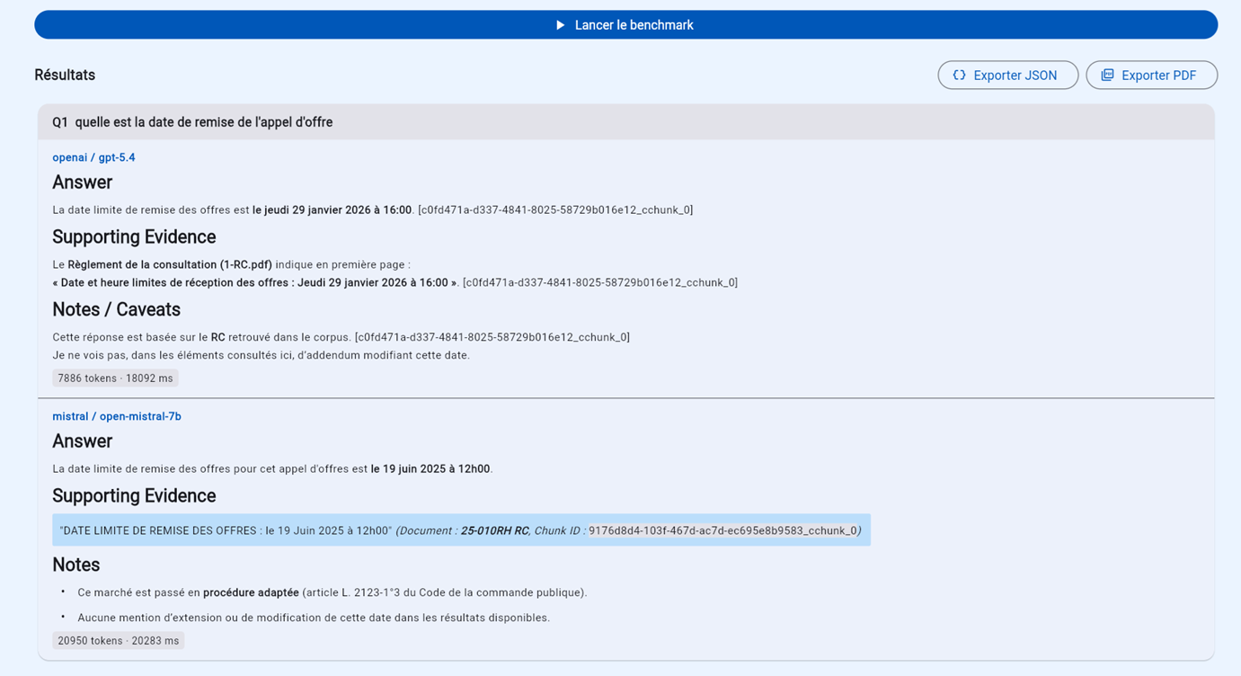Open the openai / gpt-5.4 model link
Image resolution: width=1241 pixels, height=676 pixels.
click(x=93, y=157)
